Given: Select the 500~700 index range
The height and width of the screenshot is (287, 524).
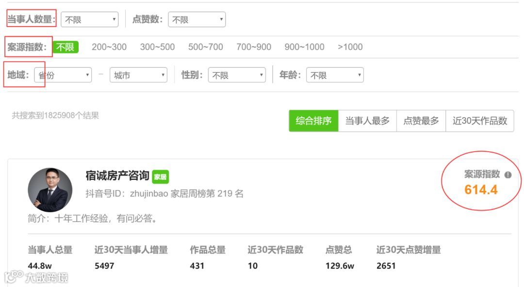Looking at the screenshot, I should pos(206,47).
